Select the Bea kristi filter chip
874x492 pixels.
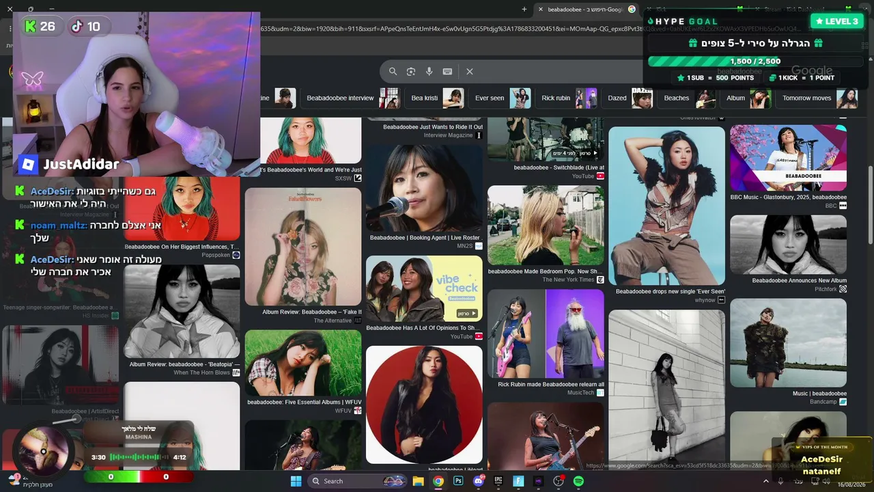click(437, 98)
